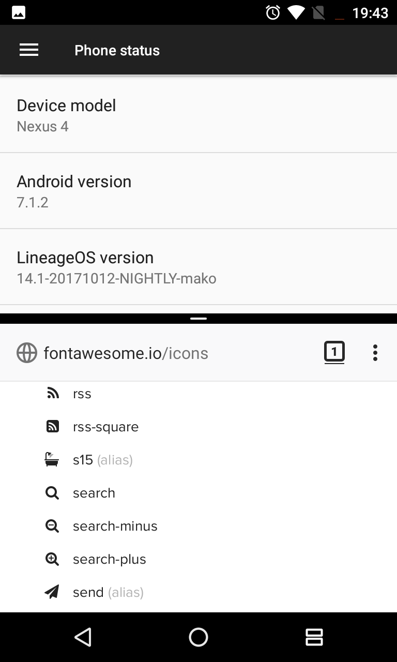Grab the split-screen divider handle
Image resolution: width=397 pixels, height=662 pixels.
point(198,318)
